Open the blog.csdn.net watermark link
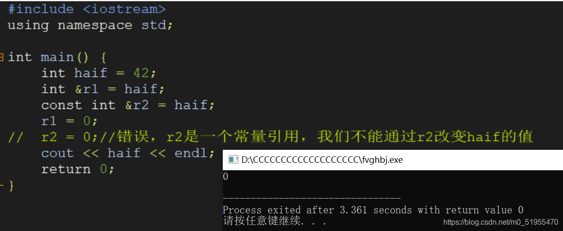Viewport: 563px width, 231px height. pyautogui.click(x=501, y=222)
